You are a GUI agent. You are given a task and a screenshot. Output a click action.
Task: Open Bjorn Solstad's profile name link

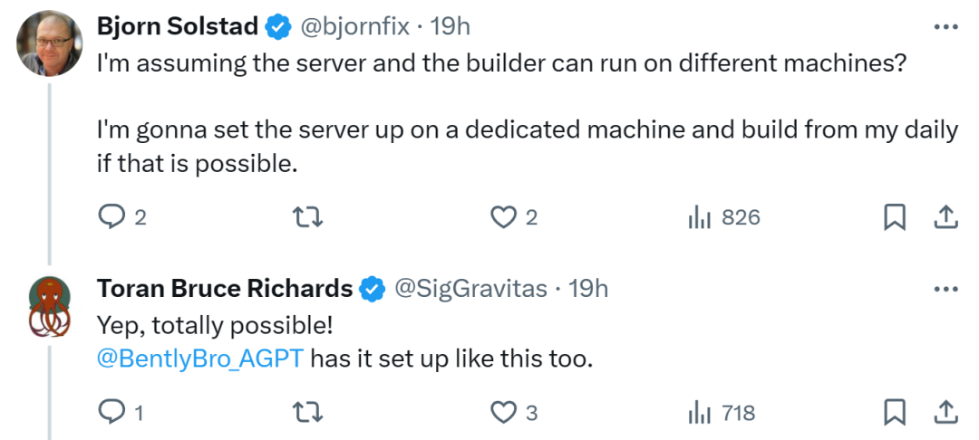click(x=179, y=27)
